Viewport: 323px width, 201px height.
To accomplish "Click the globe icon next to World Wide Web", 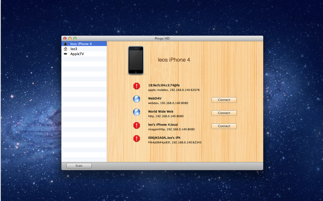I will pos(136,112).
